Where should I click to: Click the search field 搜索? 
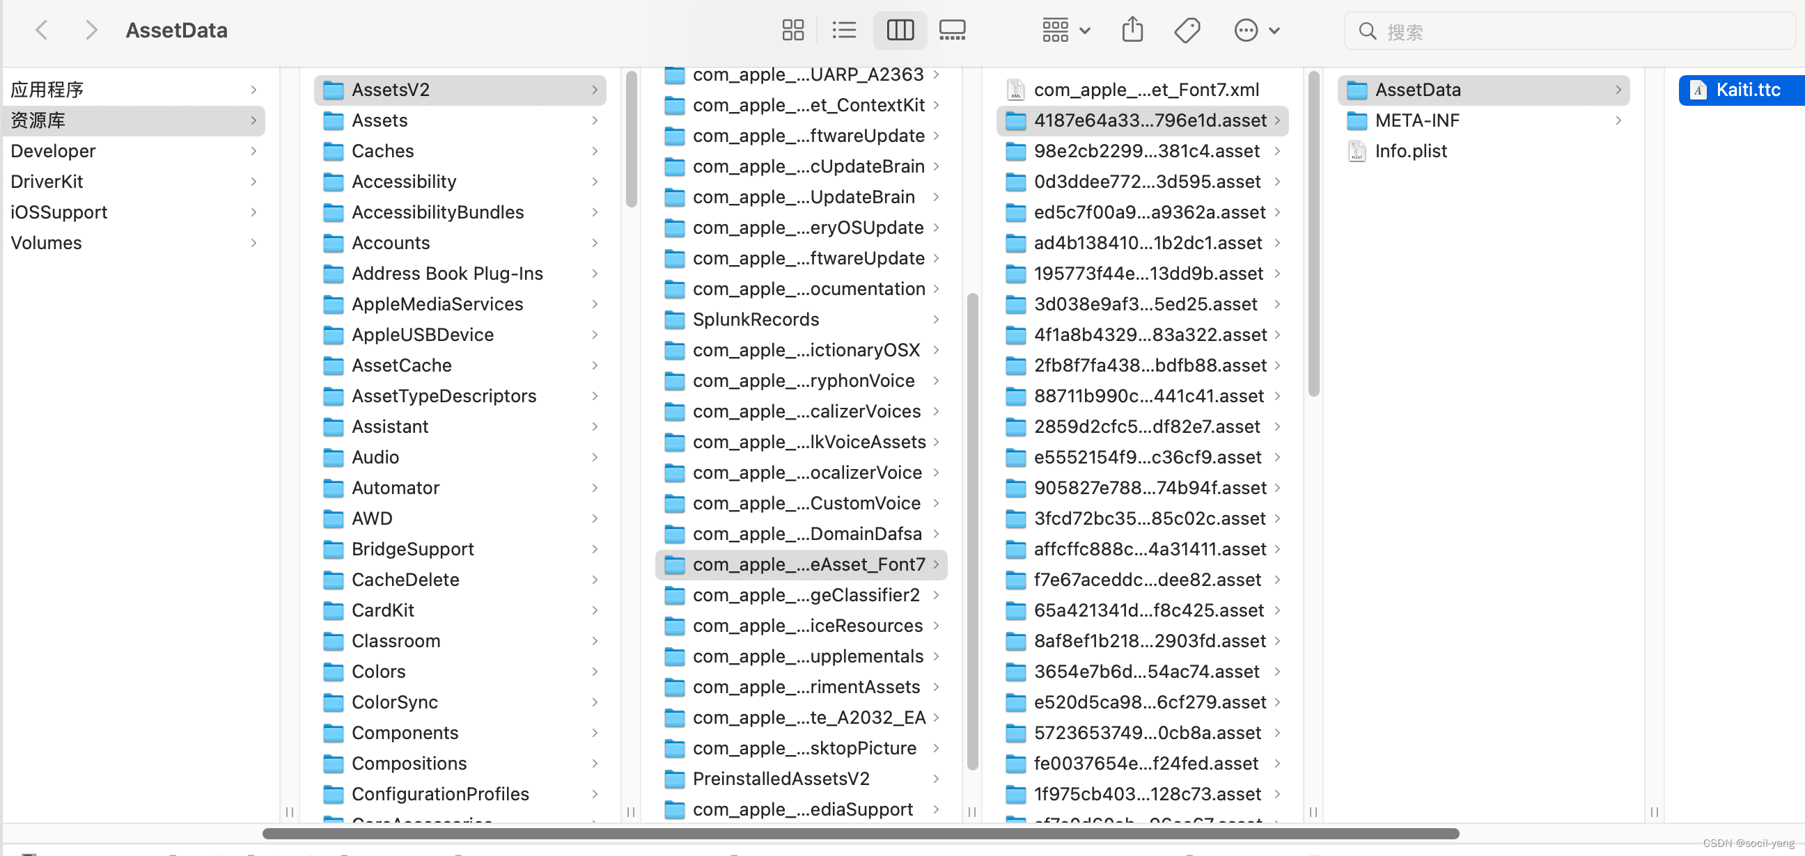[1569, 31]
